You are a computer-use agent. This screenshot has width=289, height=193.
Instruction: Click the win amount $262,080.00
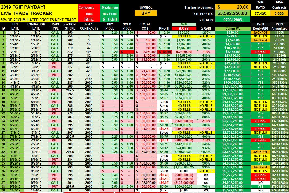click(x=184, y=79)
